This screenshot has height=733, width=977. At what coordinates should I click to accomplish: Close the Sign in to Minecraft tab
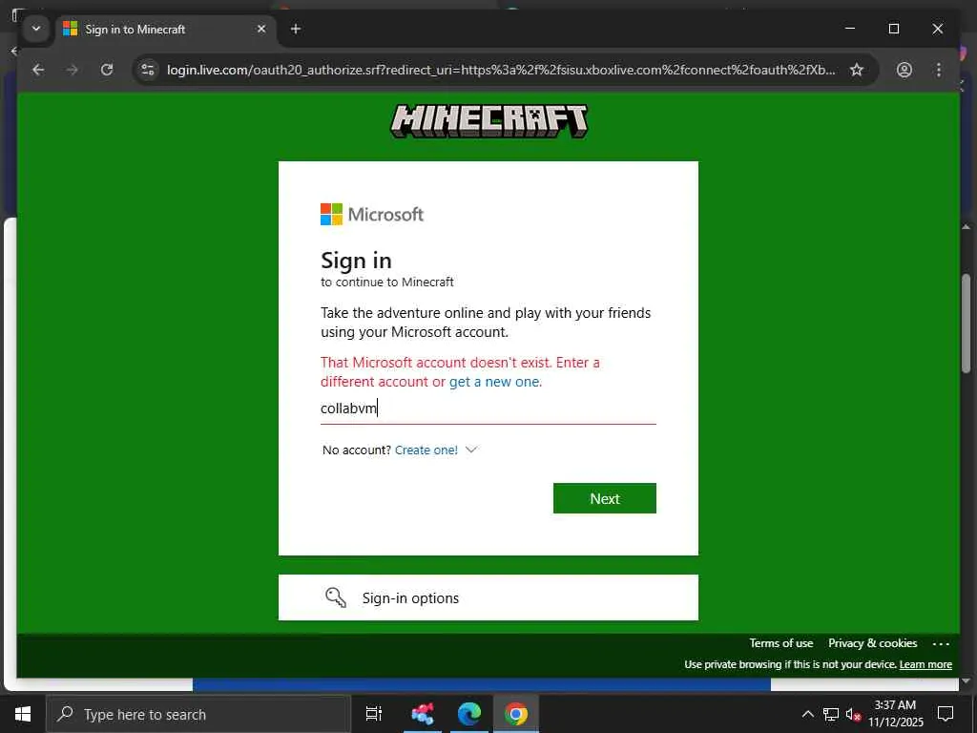point(261,29)
